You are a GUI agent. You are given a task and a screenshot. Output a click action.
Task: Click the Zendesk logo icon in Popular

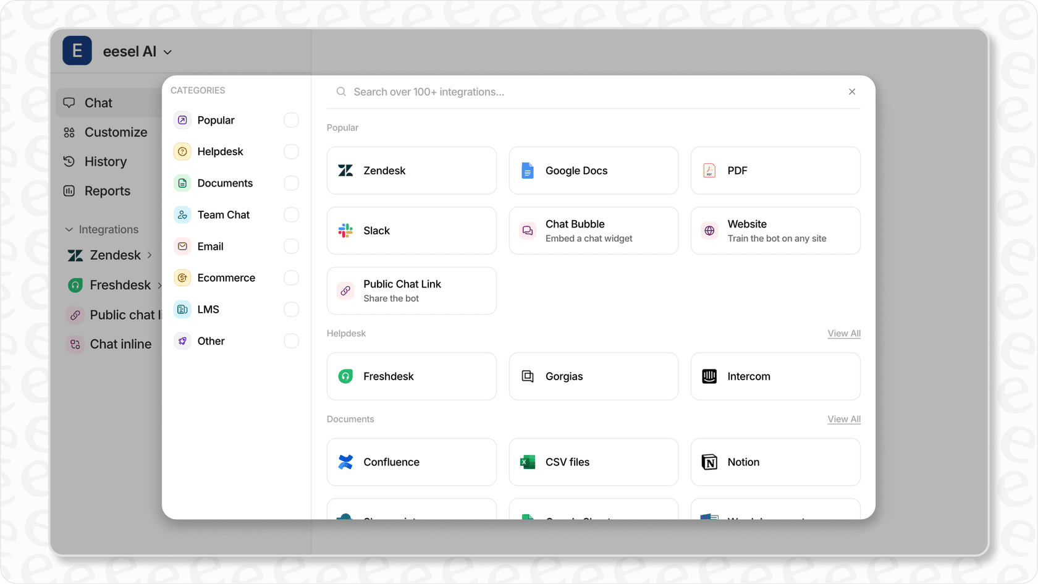click(345, 171)
